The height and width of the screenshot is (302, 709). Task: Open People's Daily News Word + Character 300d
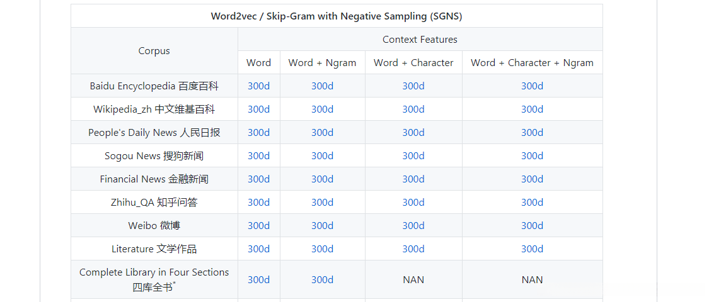click(413, 132)
